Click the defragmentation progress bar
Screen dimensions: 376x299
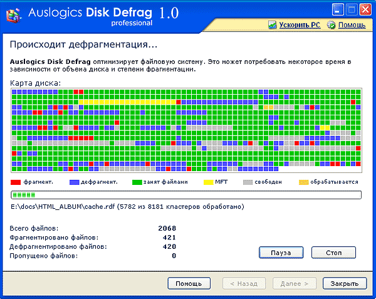pyautogui.click(x=186, y=195)
